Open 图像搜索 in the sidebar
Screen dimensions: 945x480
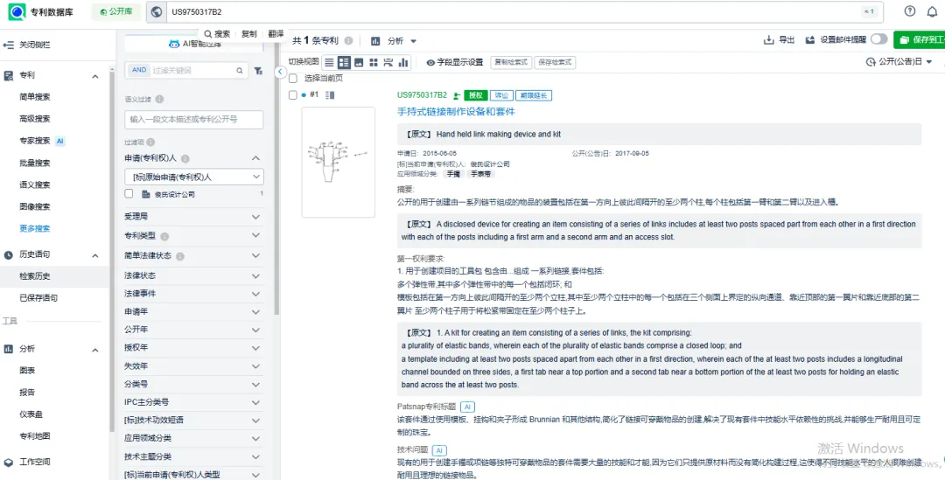pyautogui.click(x=34, y=206)
